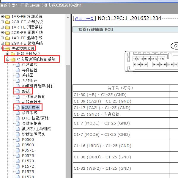The width and height of the screenshot is (178, 178).
Task: Open the 系统描述 page
Action: [30, 81]
